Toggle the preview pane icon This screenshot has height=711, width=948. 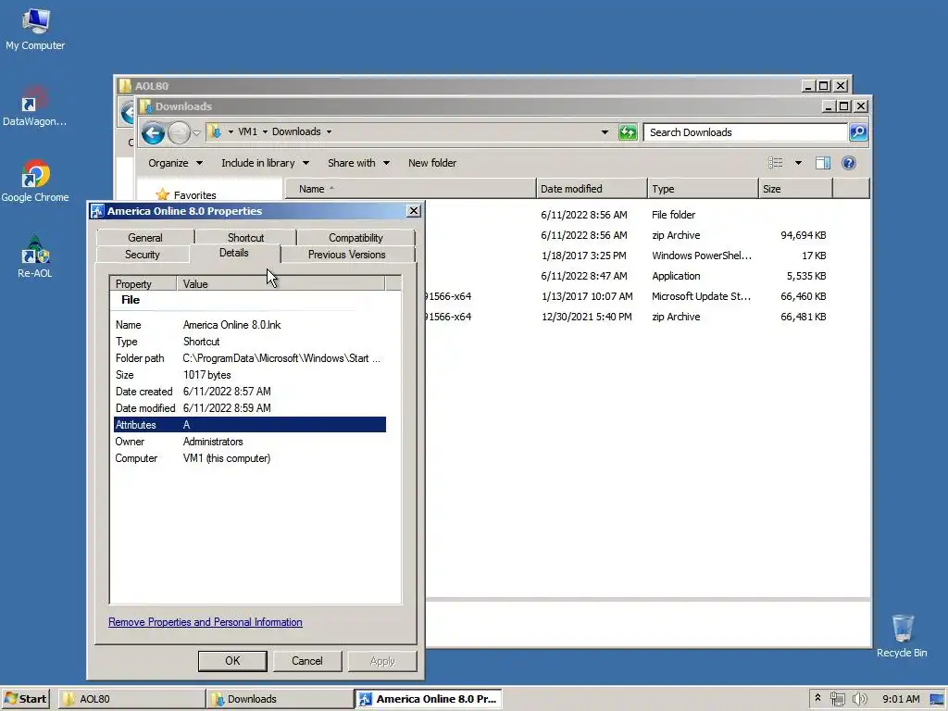pyautogui.click(x=822, y=163)
